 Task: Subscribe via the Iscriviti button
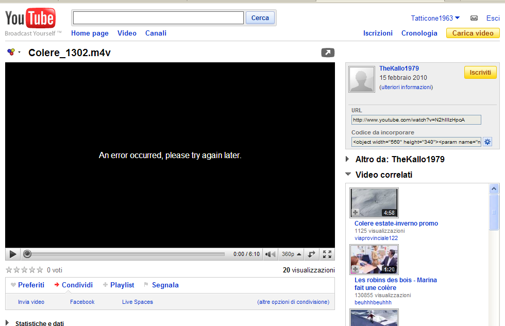point(480,72)
